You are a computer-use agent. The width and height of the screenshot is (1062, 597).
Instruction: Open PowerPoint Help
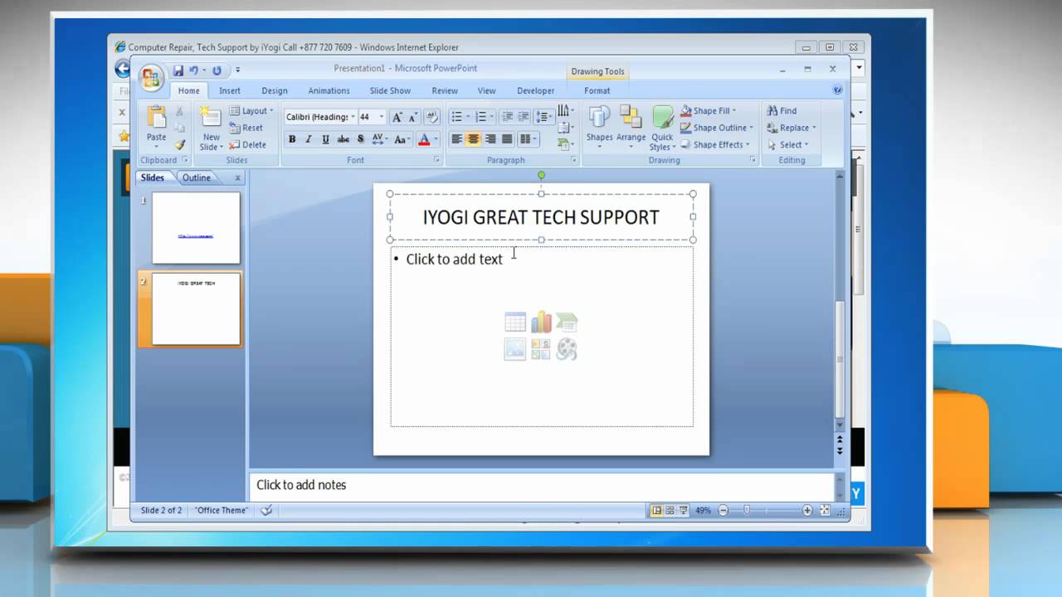838,90
